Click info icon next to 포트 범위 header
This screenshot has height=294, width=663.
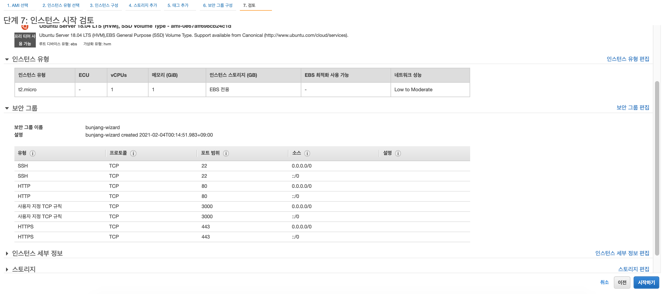click(x=226, y=153)
